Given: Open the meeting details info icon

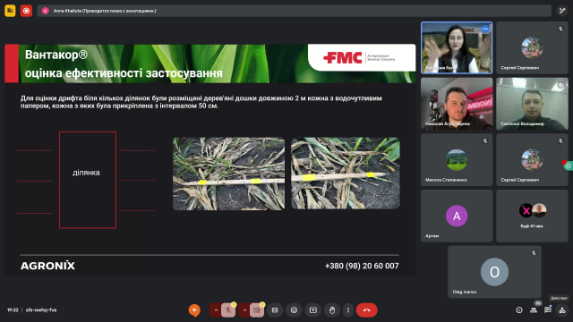Looking at the screenshot, I should point(519,310).
